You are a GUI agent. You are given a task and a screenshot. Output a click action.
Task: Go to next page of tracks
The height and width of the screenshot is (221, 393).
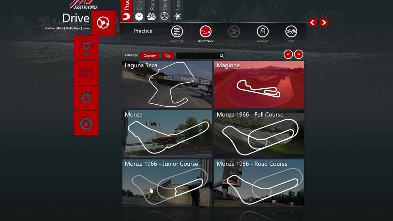tap(298, 54)
